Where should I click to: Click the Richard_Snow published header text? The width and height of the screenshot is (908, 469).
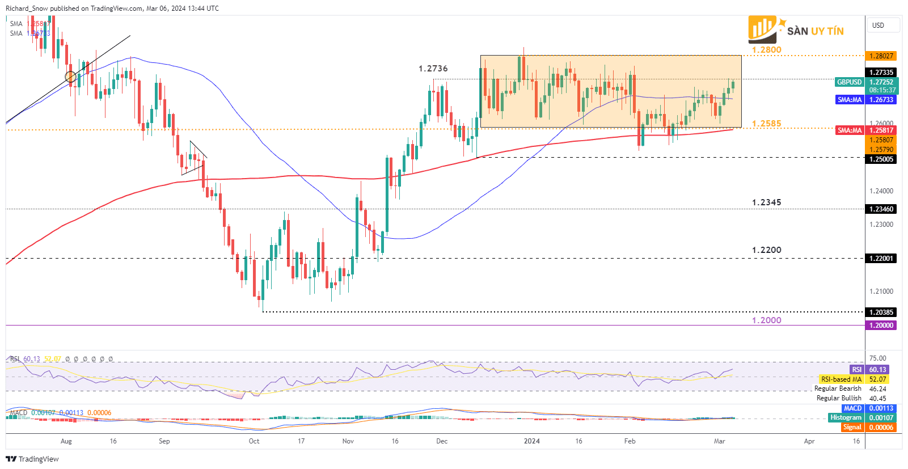pyautogui.click(x=112, y=9)
